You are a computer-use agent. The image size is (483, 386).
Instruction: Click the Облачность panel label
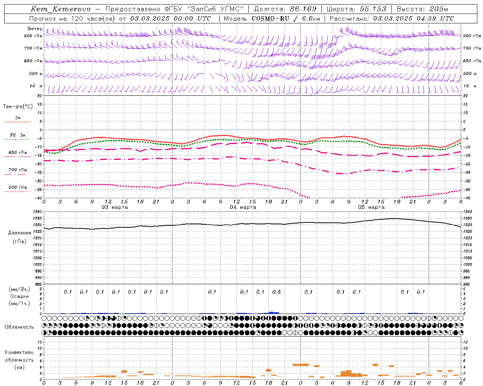19,327
